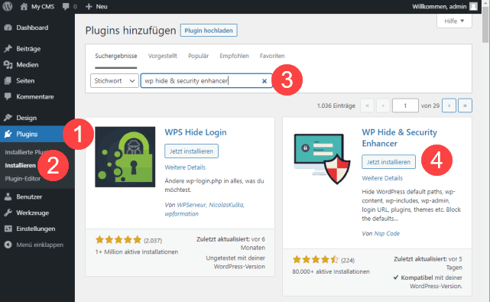490x302 pixels.
Task: Install WP Hide & Security Enhancer plugin
Action: point(389,162)
